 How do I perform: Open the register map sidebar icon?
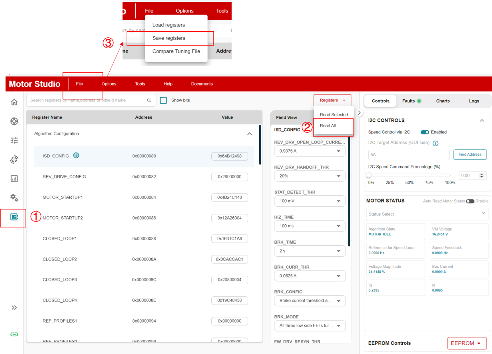pos(14,217)
